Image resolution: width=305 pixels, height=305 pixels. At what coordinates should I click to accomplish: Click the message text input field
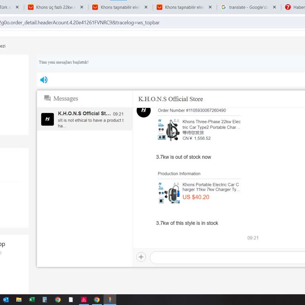pos(226,257)
